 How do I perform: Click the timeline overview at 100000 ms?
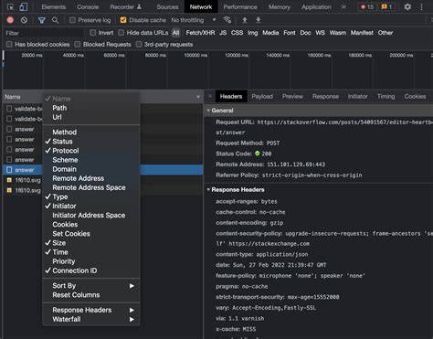pyautogui.click(x=195, y=56)
